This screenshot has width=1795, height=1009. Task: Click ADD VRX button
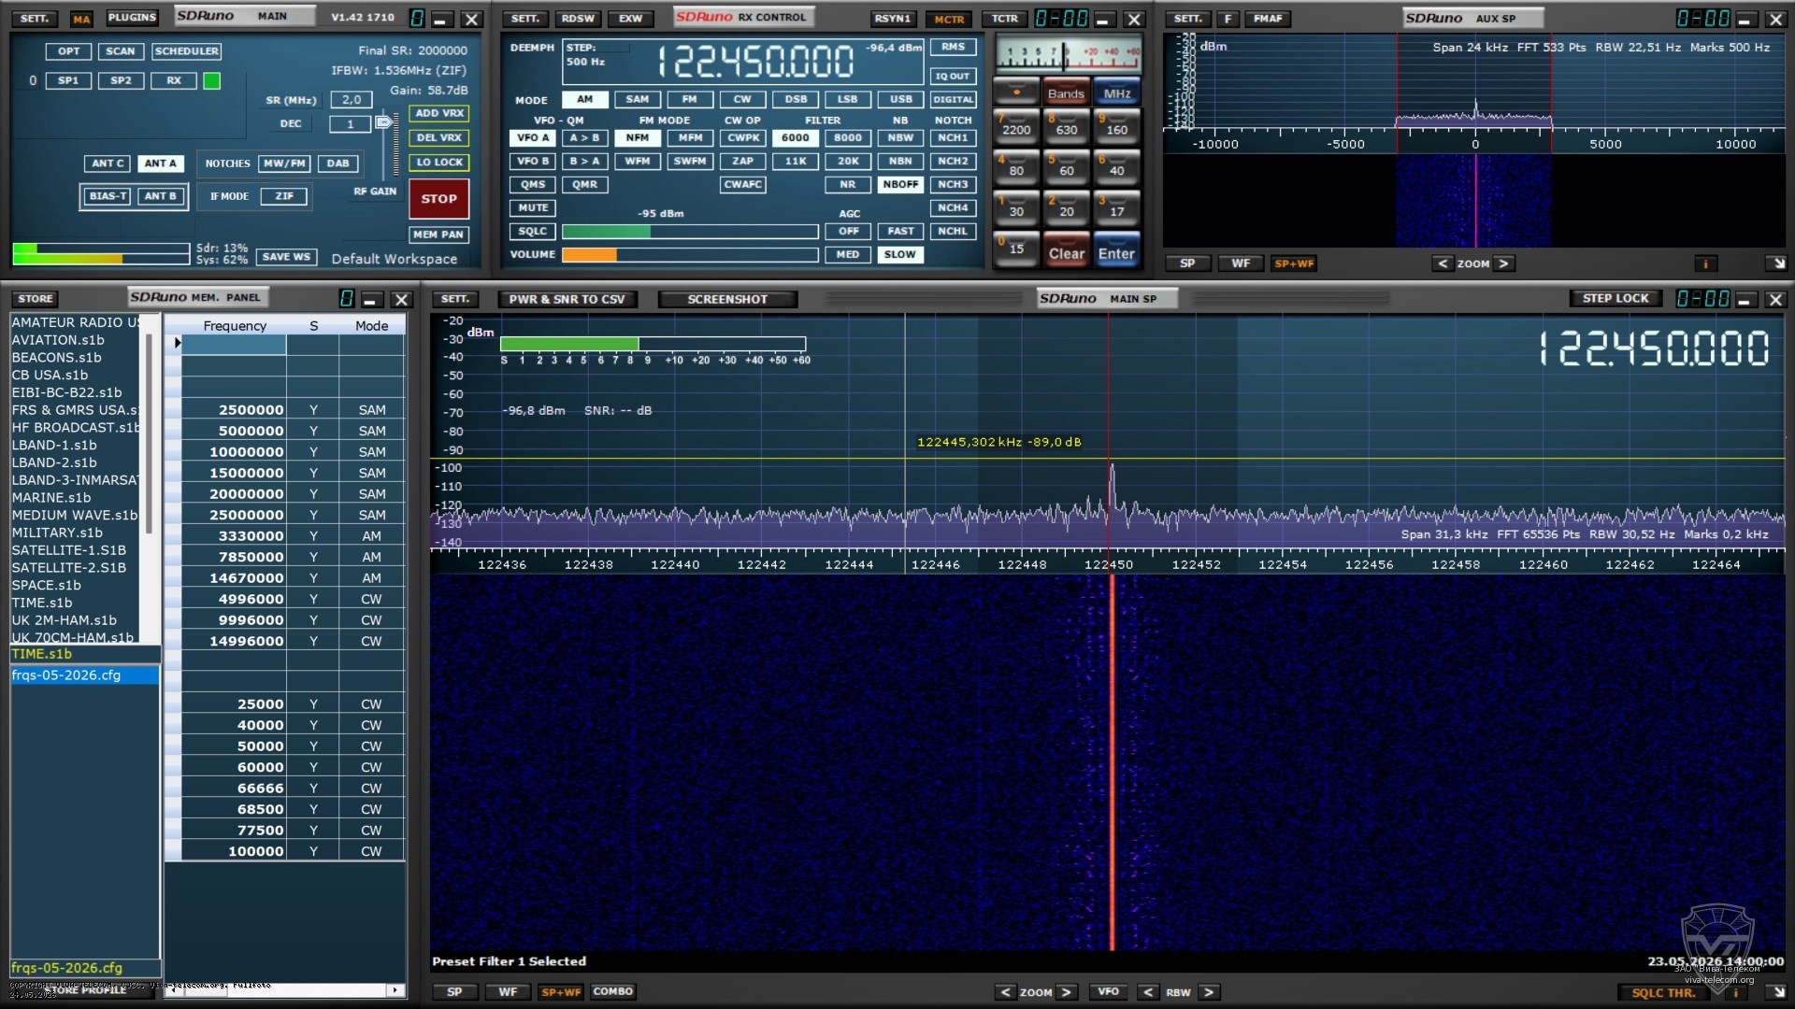(x=439, y=113)
